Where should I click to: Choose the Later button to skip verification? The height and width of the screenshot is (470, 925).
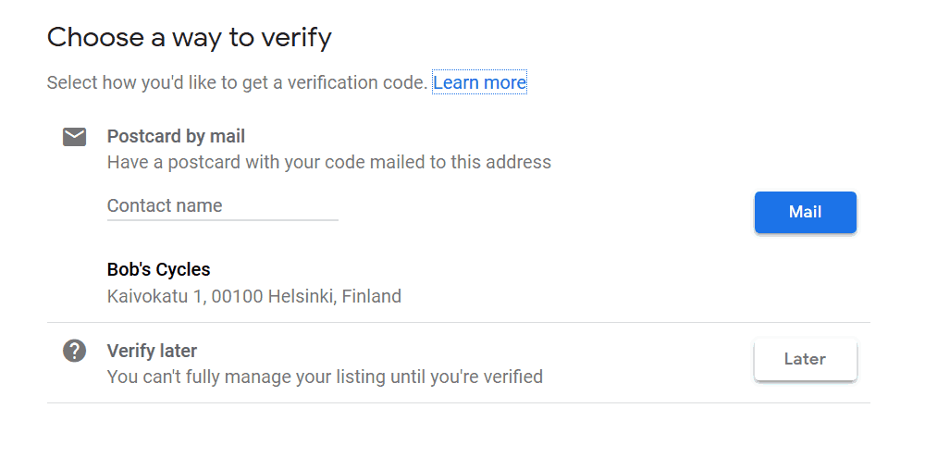(x=806, y=359)
